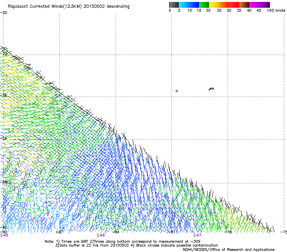Click the '-87' longitude label

(59, 232)
